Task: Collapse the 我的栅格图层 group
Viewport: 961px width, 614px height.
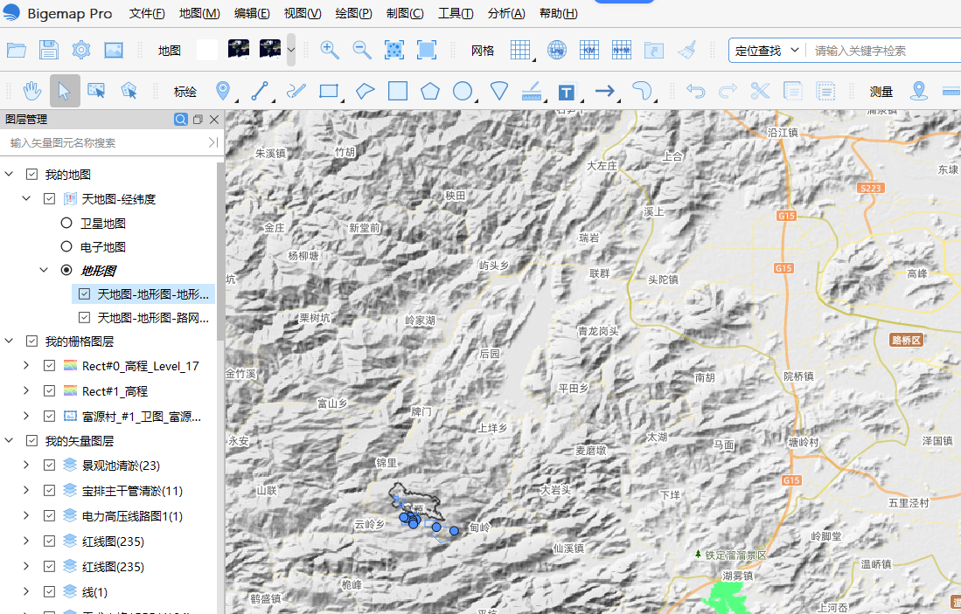Action: click(10, 341)
